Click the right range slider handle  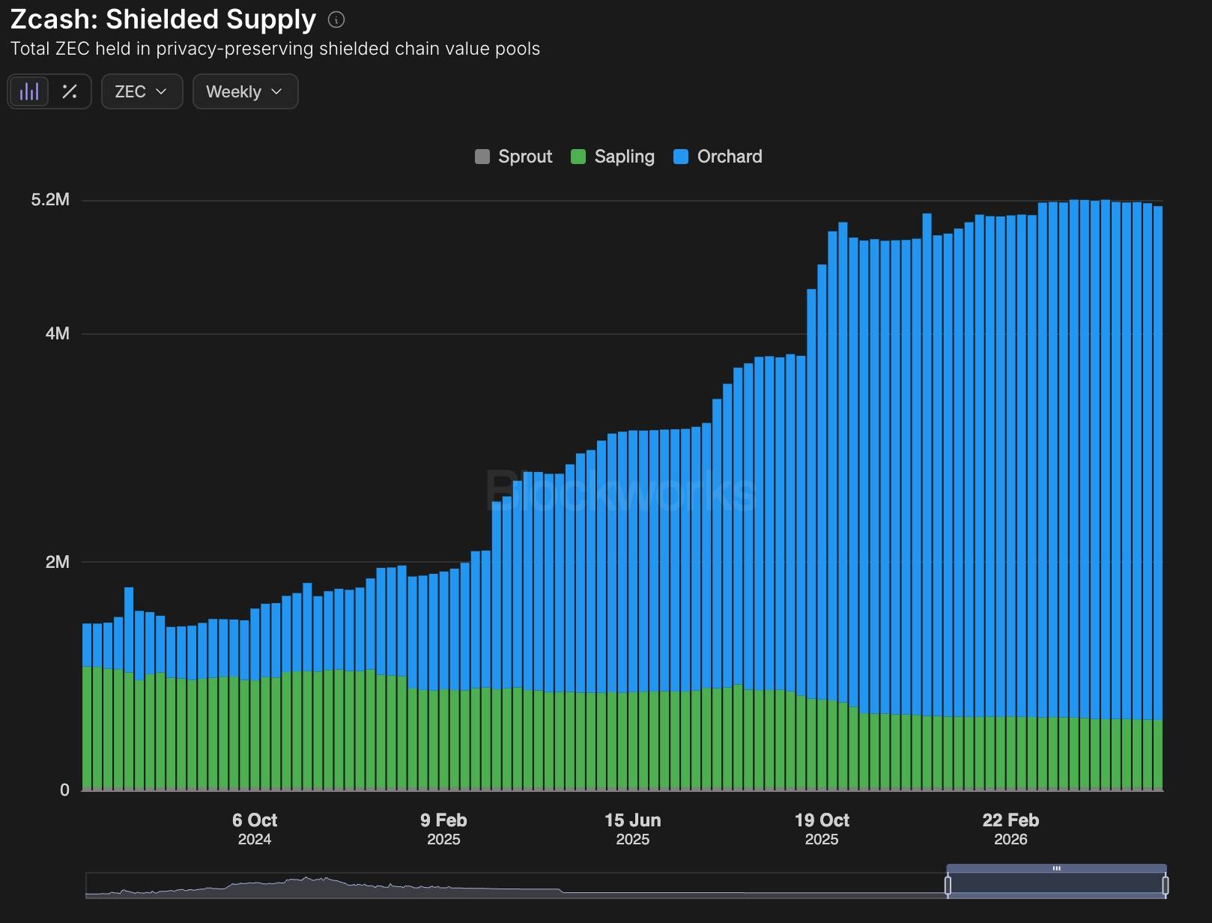(x=1166, y=886)
